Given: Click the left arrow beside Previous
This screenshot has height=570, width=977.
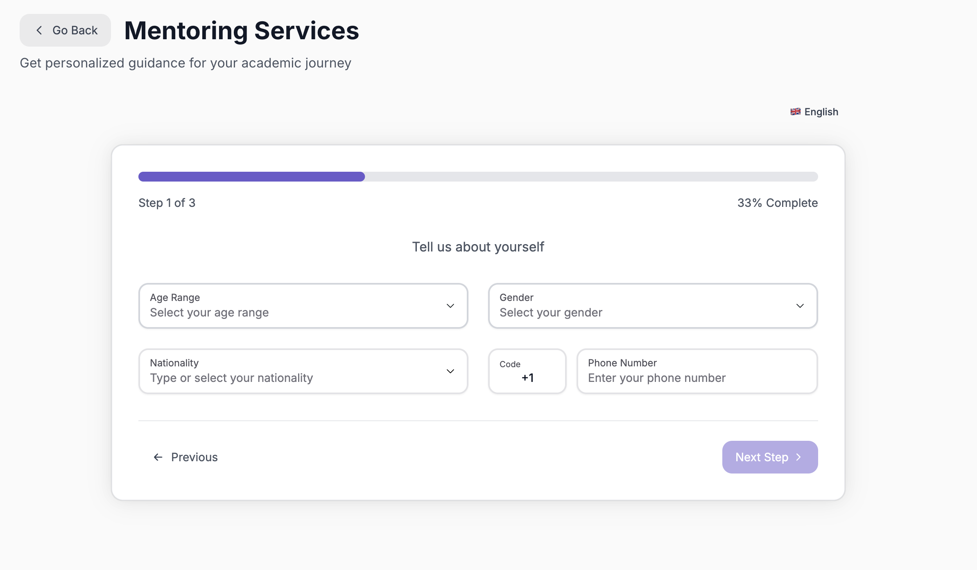Looking at the screenshot, I should [158, 457].
